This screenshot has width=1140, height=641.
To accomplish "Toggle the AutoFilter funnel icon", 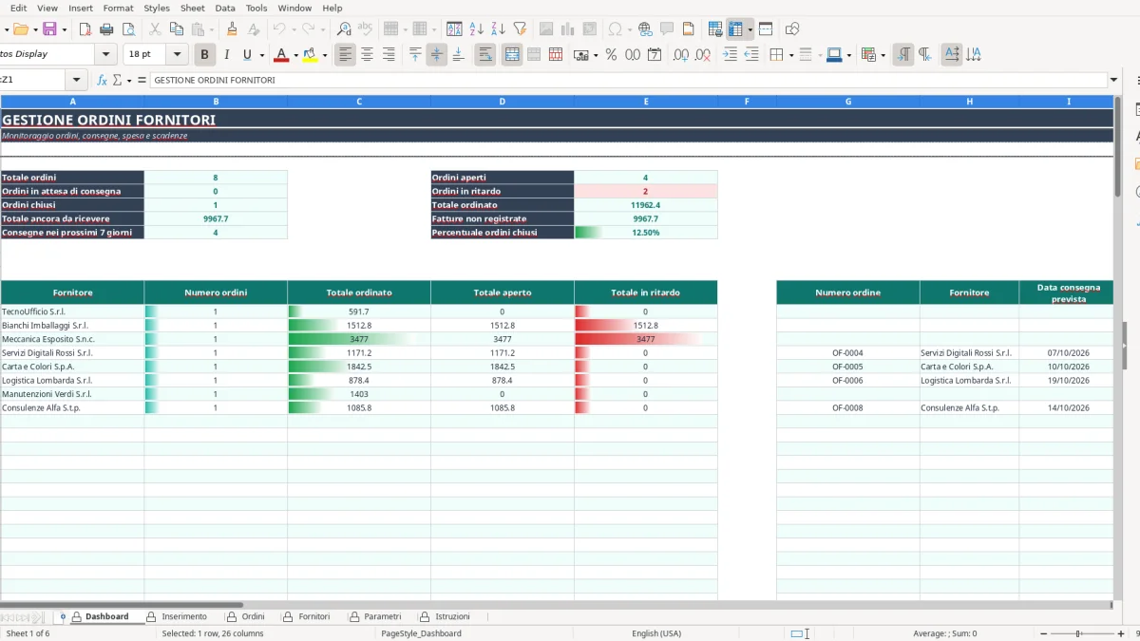I will [520, 29].
